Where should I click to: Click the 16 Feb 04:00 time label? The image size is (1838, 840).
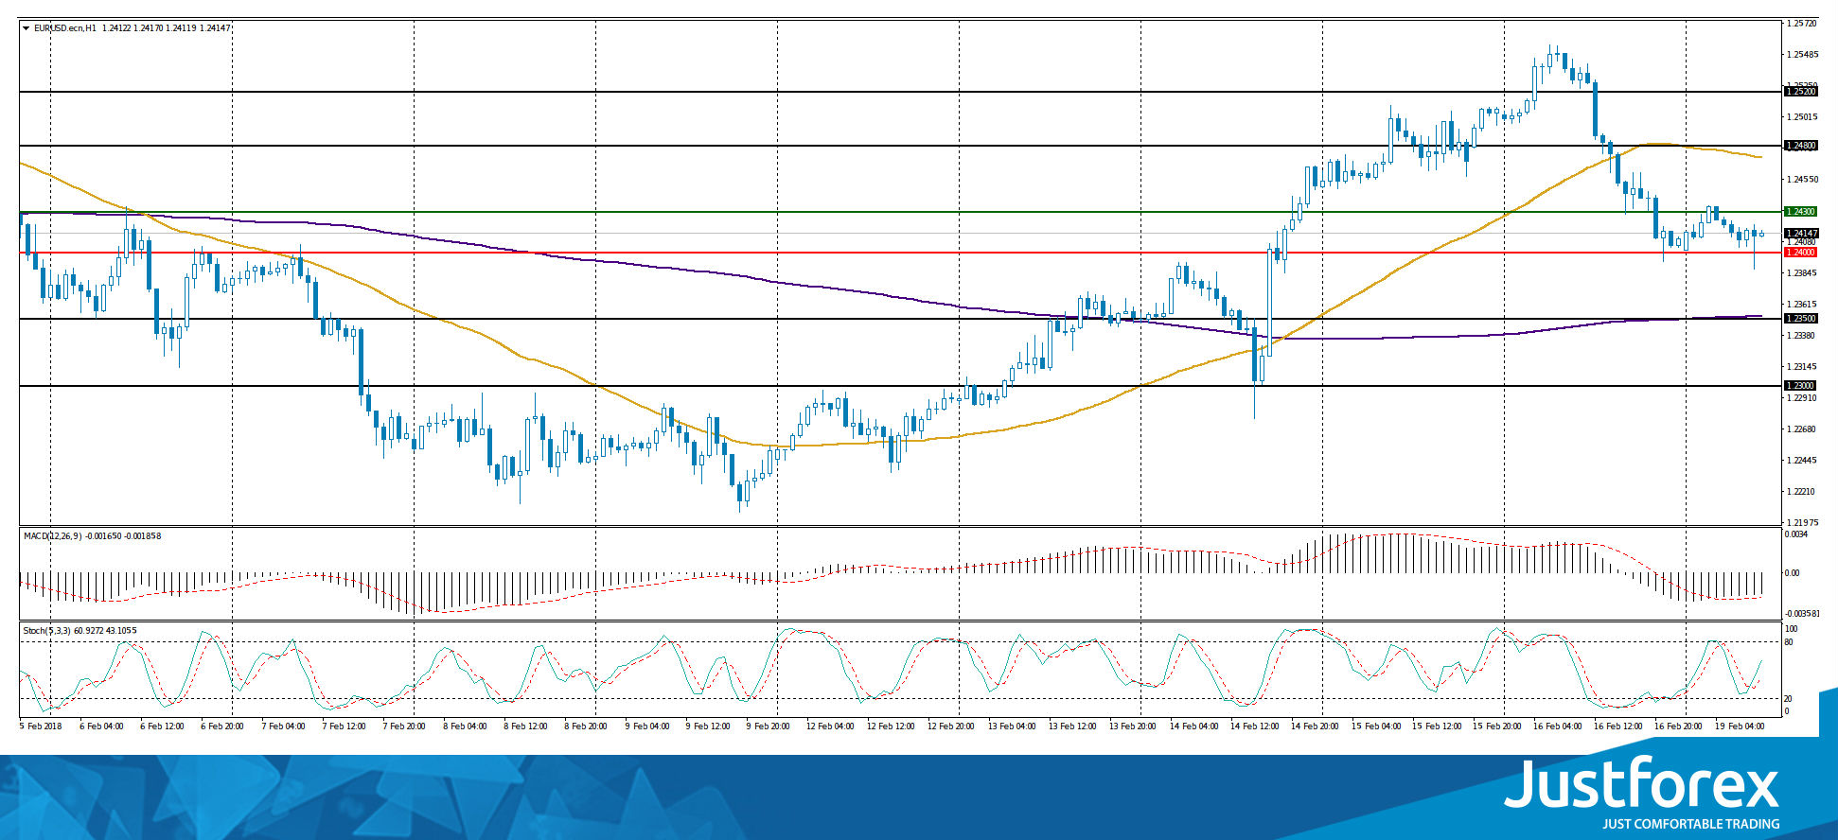point(1557,726)
